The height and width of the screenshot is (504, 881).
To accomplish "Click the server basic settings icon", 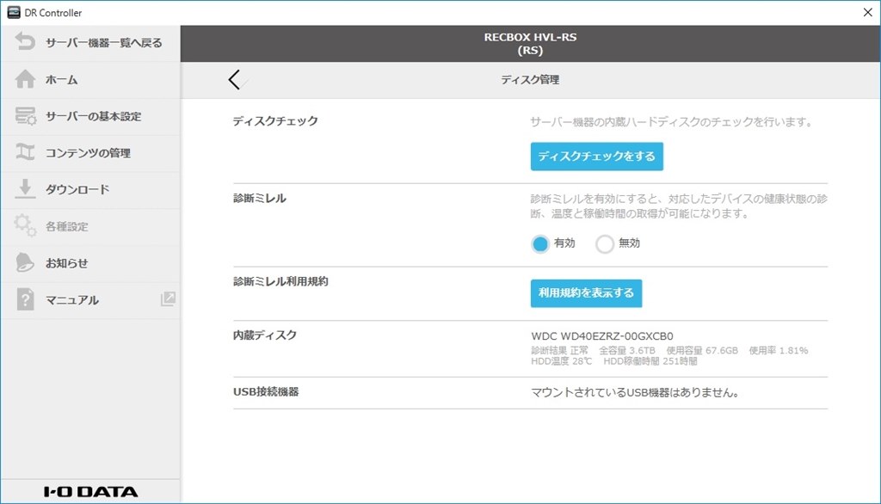I will (x=25, y=116).
